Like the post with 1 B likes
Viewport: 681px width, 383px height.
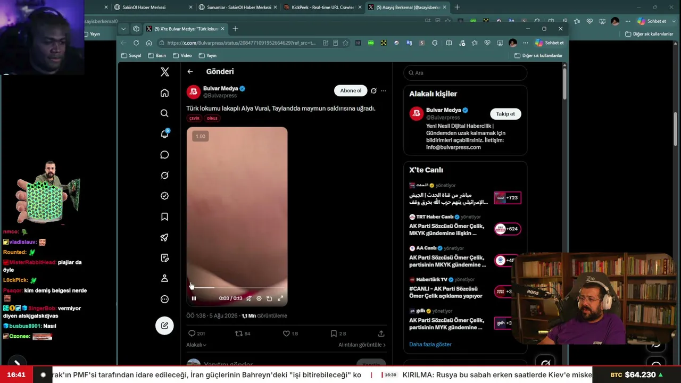[290, 334]
